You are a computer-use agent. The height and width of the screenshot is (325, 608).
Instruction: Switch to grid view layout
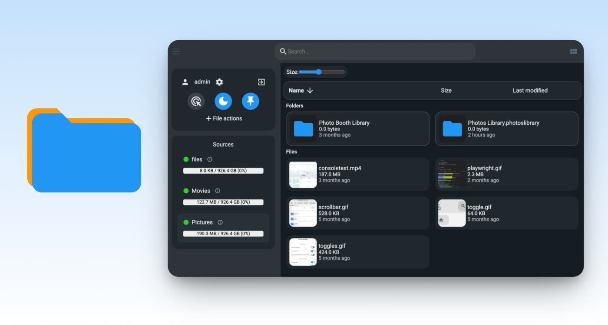pyautogui.click(x=573, y=51)
